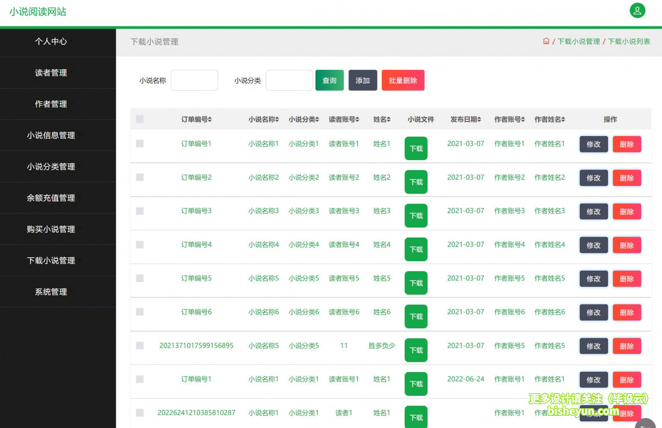The image size is (662, 428).
Task: Sort table by 小说名称 column
Action: (277, 120)
